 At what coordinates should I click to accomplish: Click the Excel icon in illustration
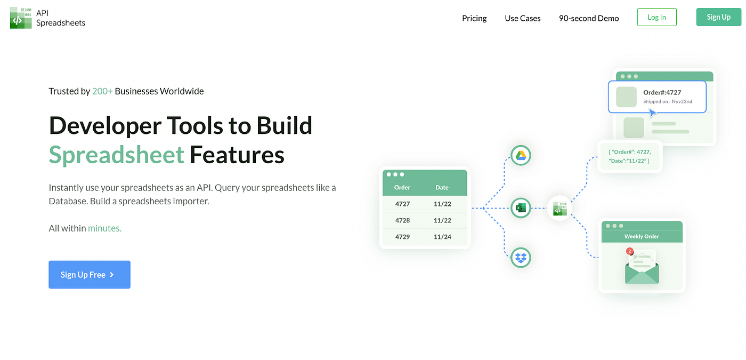click(521, 207)
